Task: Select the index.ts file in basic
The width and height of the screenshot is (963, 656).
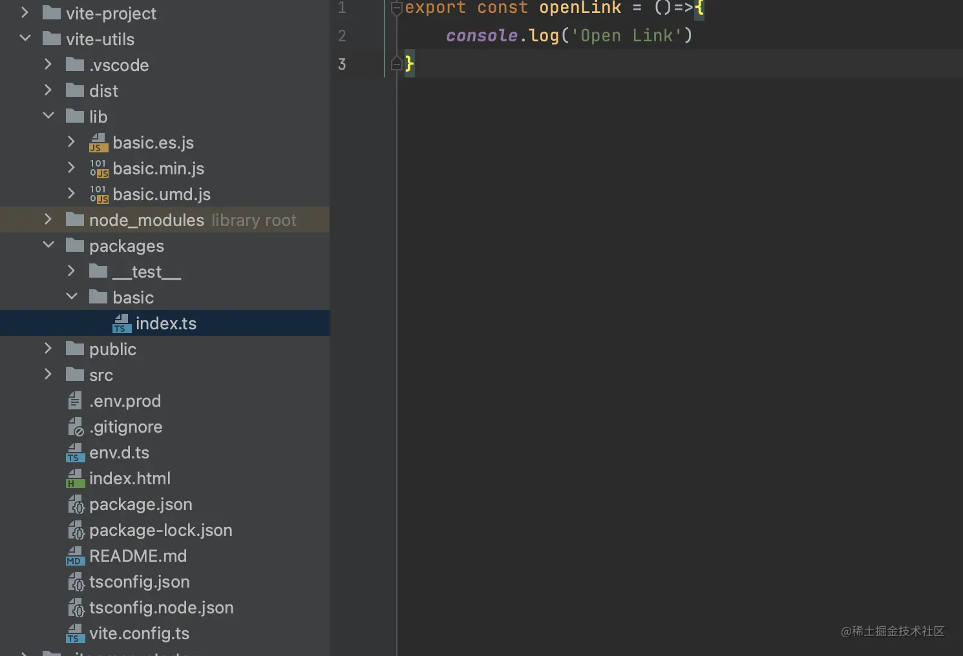Action: (166, 323)
